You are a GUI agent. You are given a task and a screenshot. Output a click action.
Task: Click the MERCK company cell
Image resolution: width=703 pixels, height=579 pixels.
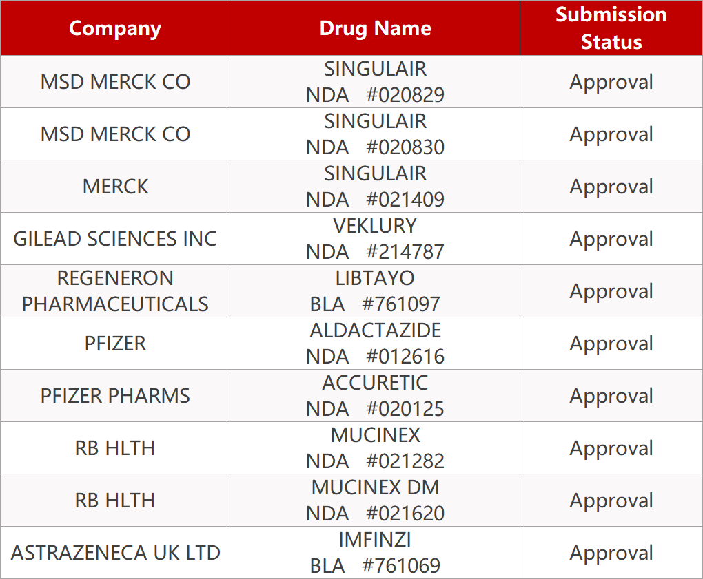[115, 186]
